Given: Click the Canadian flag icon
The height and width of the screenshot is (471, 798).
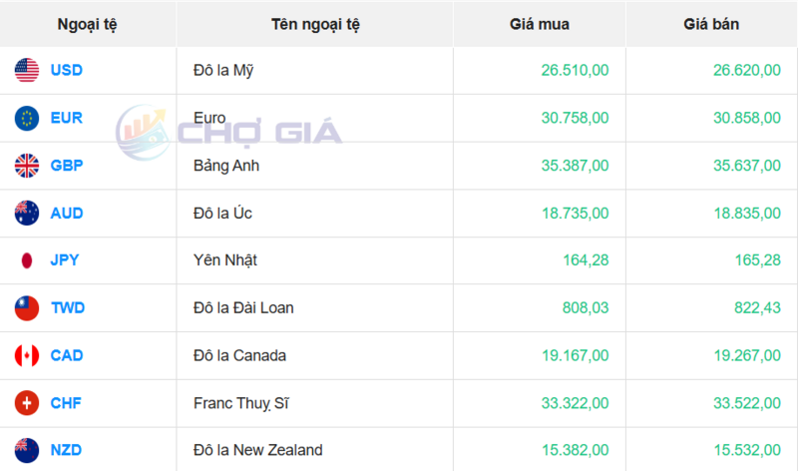Looking at the screenshot, I should click(x=26, y=355).
